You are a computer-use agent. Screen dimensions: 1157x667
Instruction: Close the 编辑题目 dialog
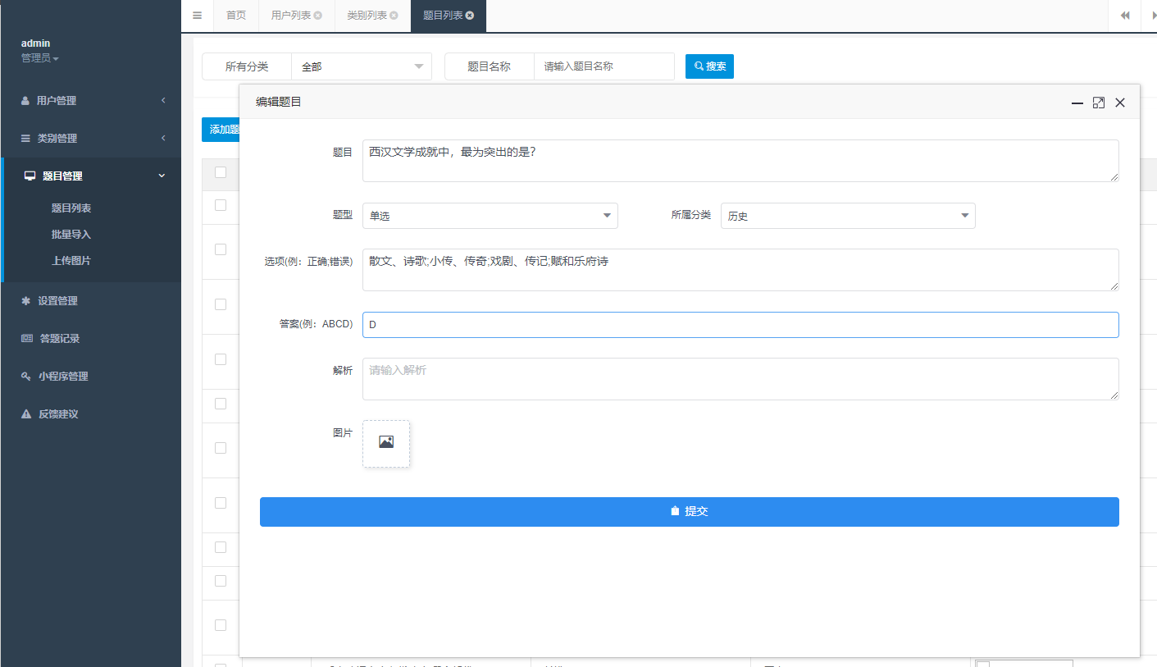point(1120,103)
